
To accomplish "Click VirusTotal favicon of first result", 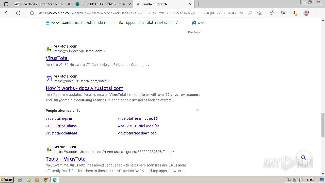I will coord(49,49).
